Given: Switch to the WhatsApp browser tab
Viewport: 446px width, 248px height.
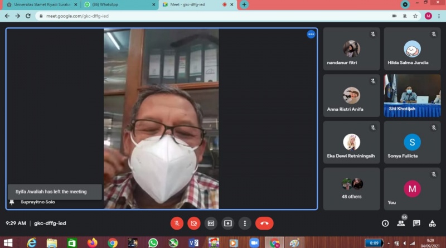Looking at the screenshot, I should click(118, 4).
